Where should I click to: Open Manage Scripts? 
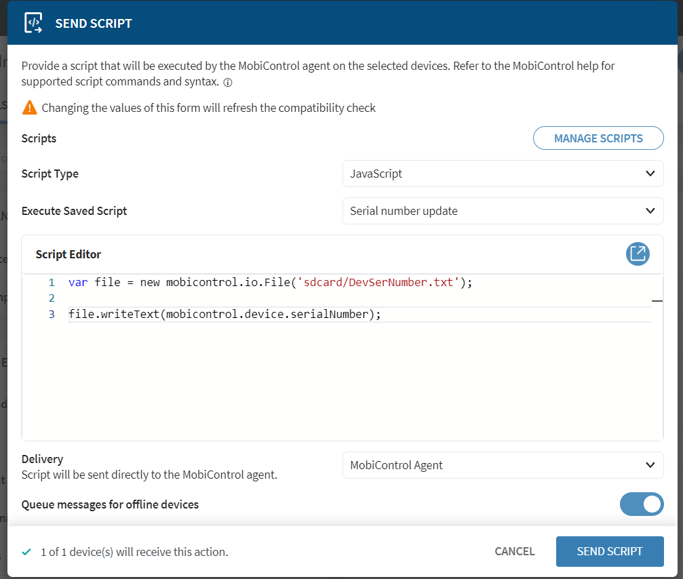[x=598, y=138]
